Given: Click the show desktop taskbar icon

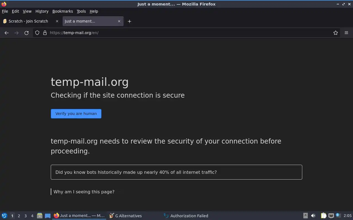Looking at the screenshot, I should 48,216.
